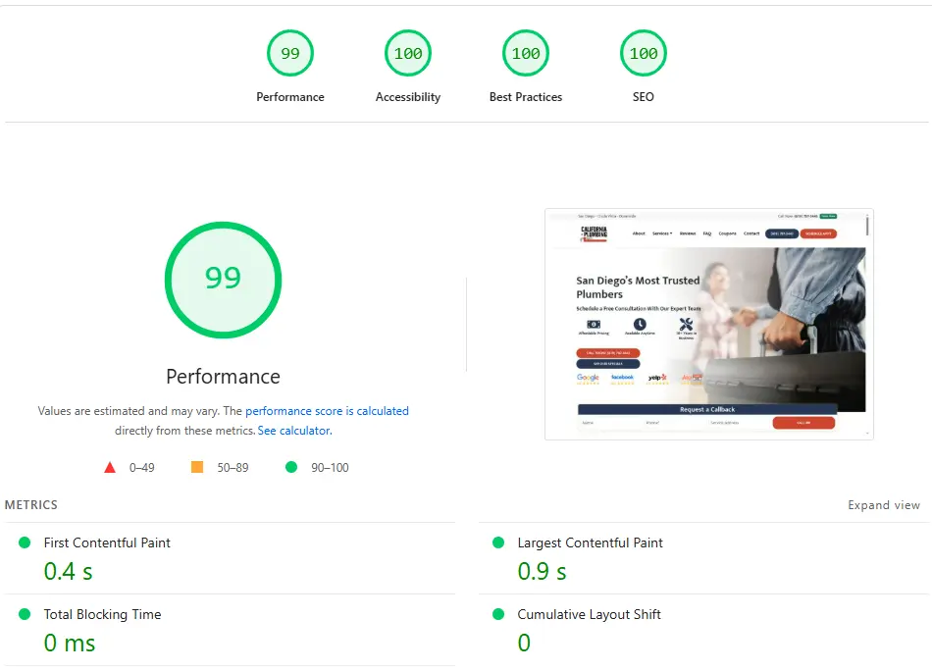
Task: Expand the Total Blocking Time metric
Action: 102,614
